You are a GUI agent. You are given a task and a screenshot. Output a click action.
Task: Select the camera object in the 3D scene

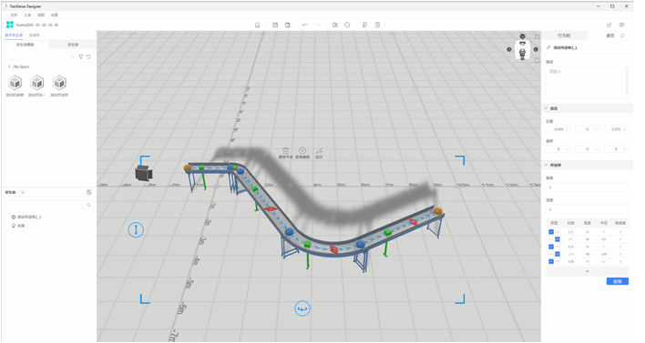(144, 173)
